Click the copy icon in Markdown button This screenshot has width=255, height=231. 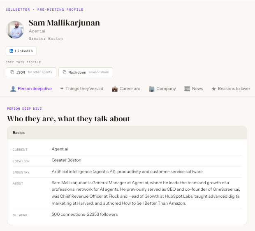point(65,72)
